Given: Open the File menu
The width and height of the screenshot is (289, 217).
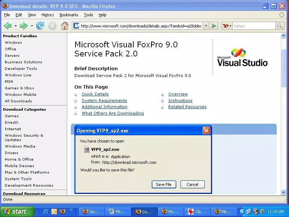Looking at the screenshot, I should pyautogui.click(x=7, y=15).
